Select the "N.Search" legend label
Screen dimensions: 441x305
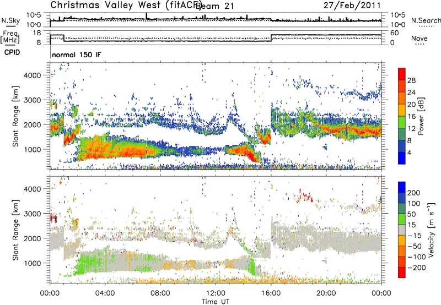tap(426, 20)
